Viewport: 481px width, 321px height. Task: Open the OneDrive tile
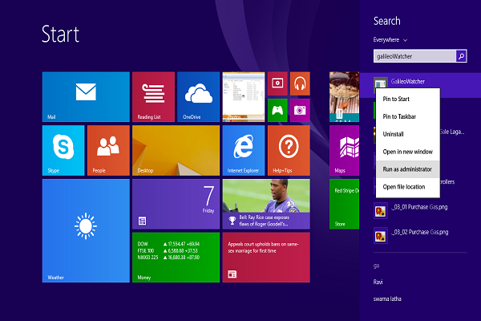[x=199, y=97]
